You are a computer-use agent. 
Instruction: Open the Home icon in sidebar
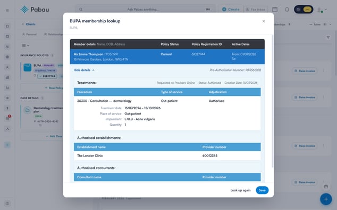7,26
